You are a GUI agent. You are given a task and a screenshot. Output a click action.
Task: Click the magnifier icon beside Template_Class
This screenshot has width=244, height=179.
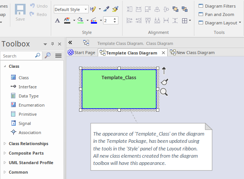pyautogui.click(x=164, y=92)
